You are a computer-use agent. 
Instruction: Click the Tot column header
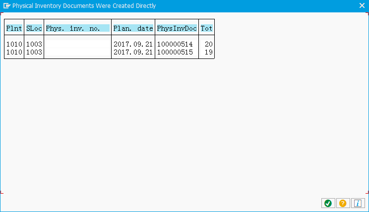coord(207,28)
